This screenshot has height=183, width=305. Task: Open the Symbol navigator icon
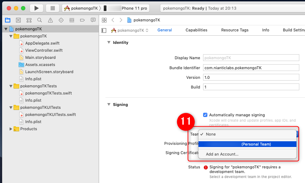pyautogui.click(x=29, y=20)
